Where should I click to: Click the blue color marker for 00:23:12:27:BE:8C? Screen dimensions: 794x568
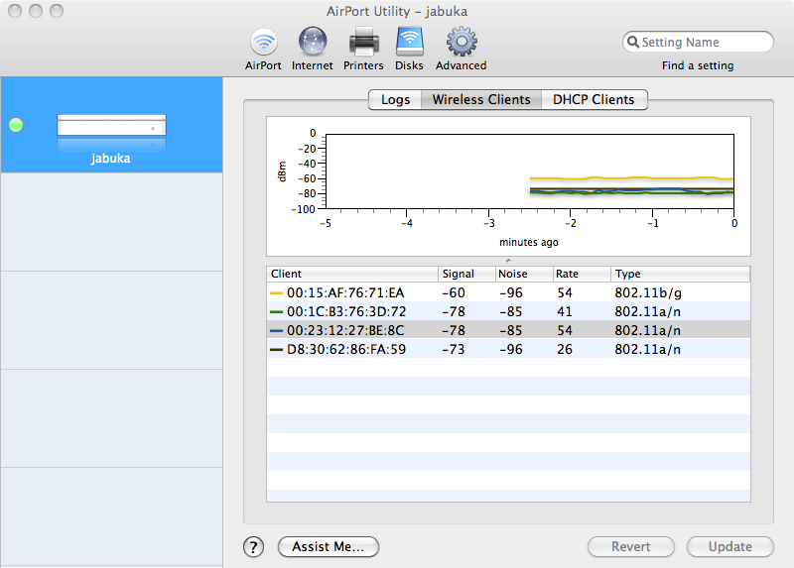[276, 330]
